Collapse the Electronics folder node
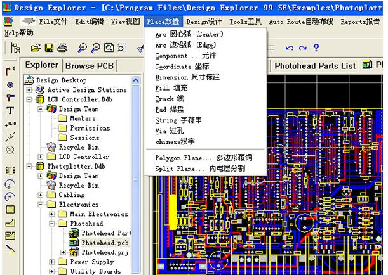388x275 pixels. [x=41, y=205]
